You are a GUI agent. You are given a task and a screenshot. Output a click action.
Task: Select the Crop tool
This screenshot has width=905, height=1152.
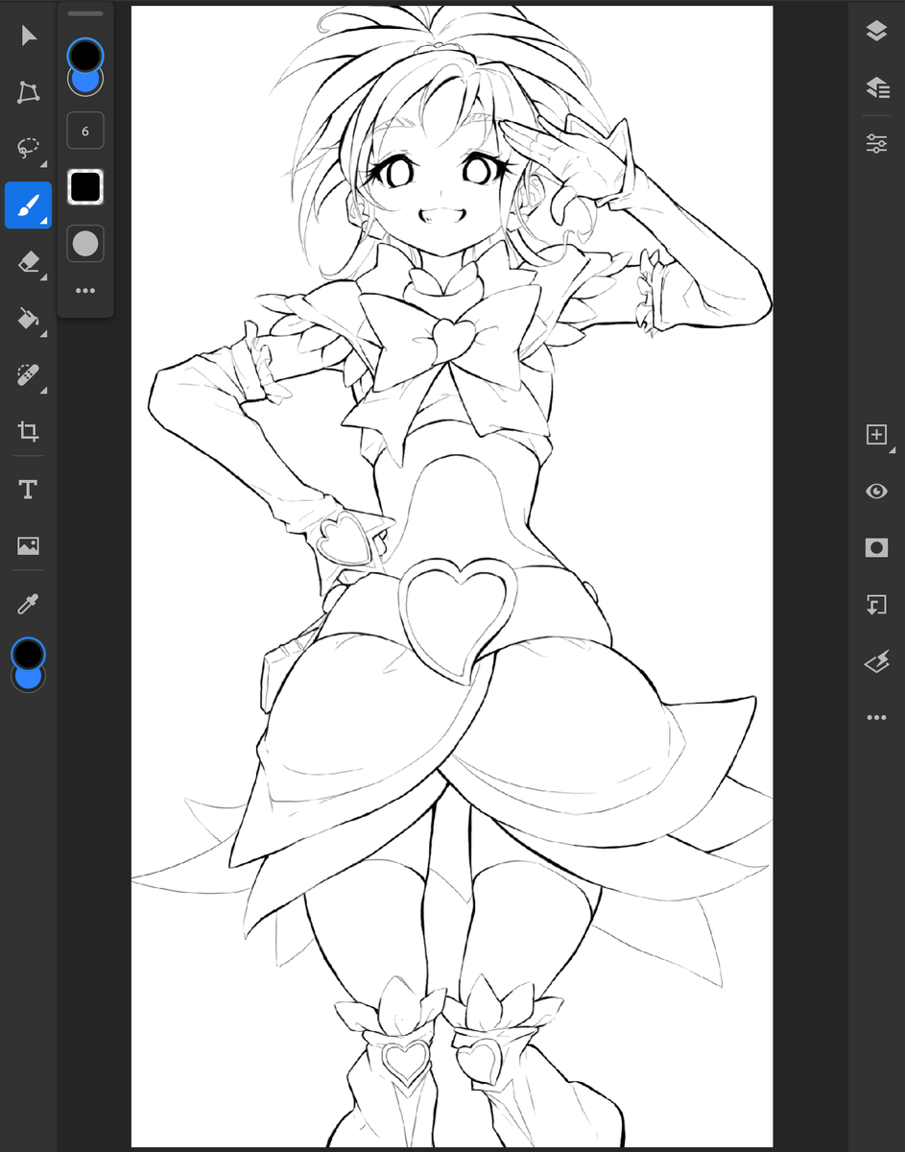point(29,431)
